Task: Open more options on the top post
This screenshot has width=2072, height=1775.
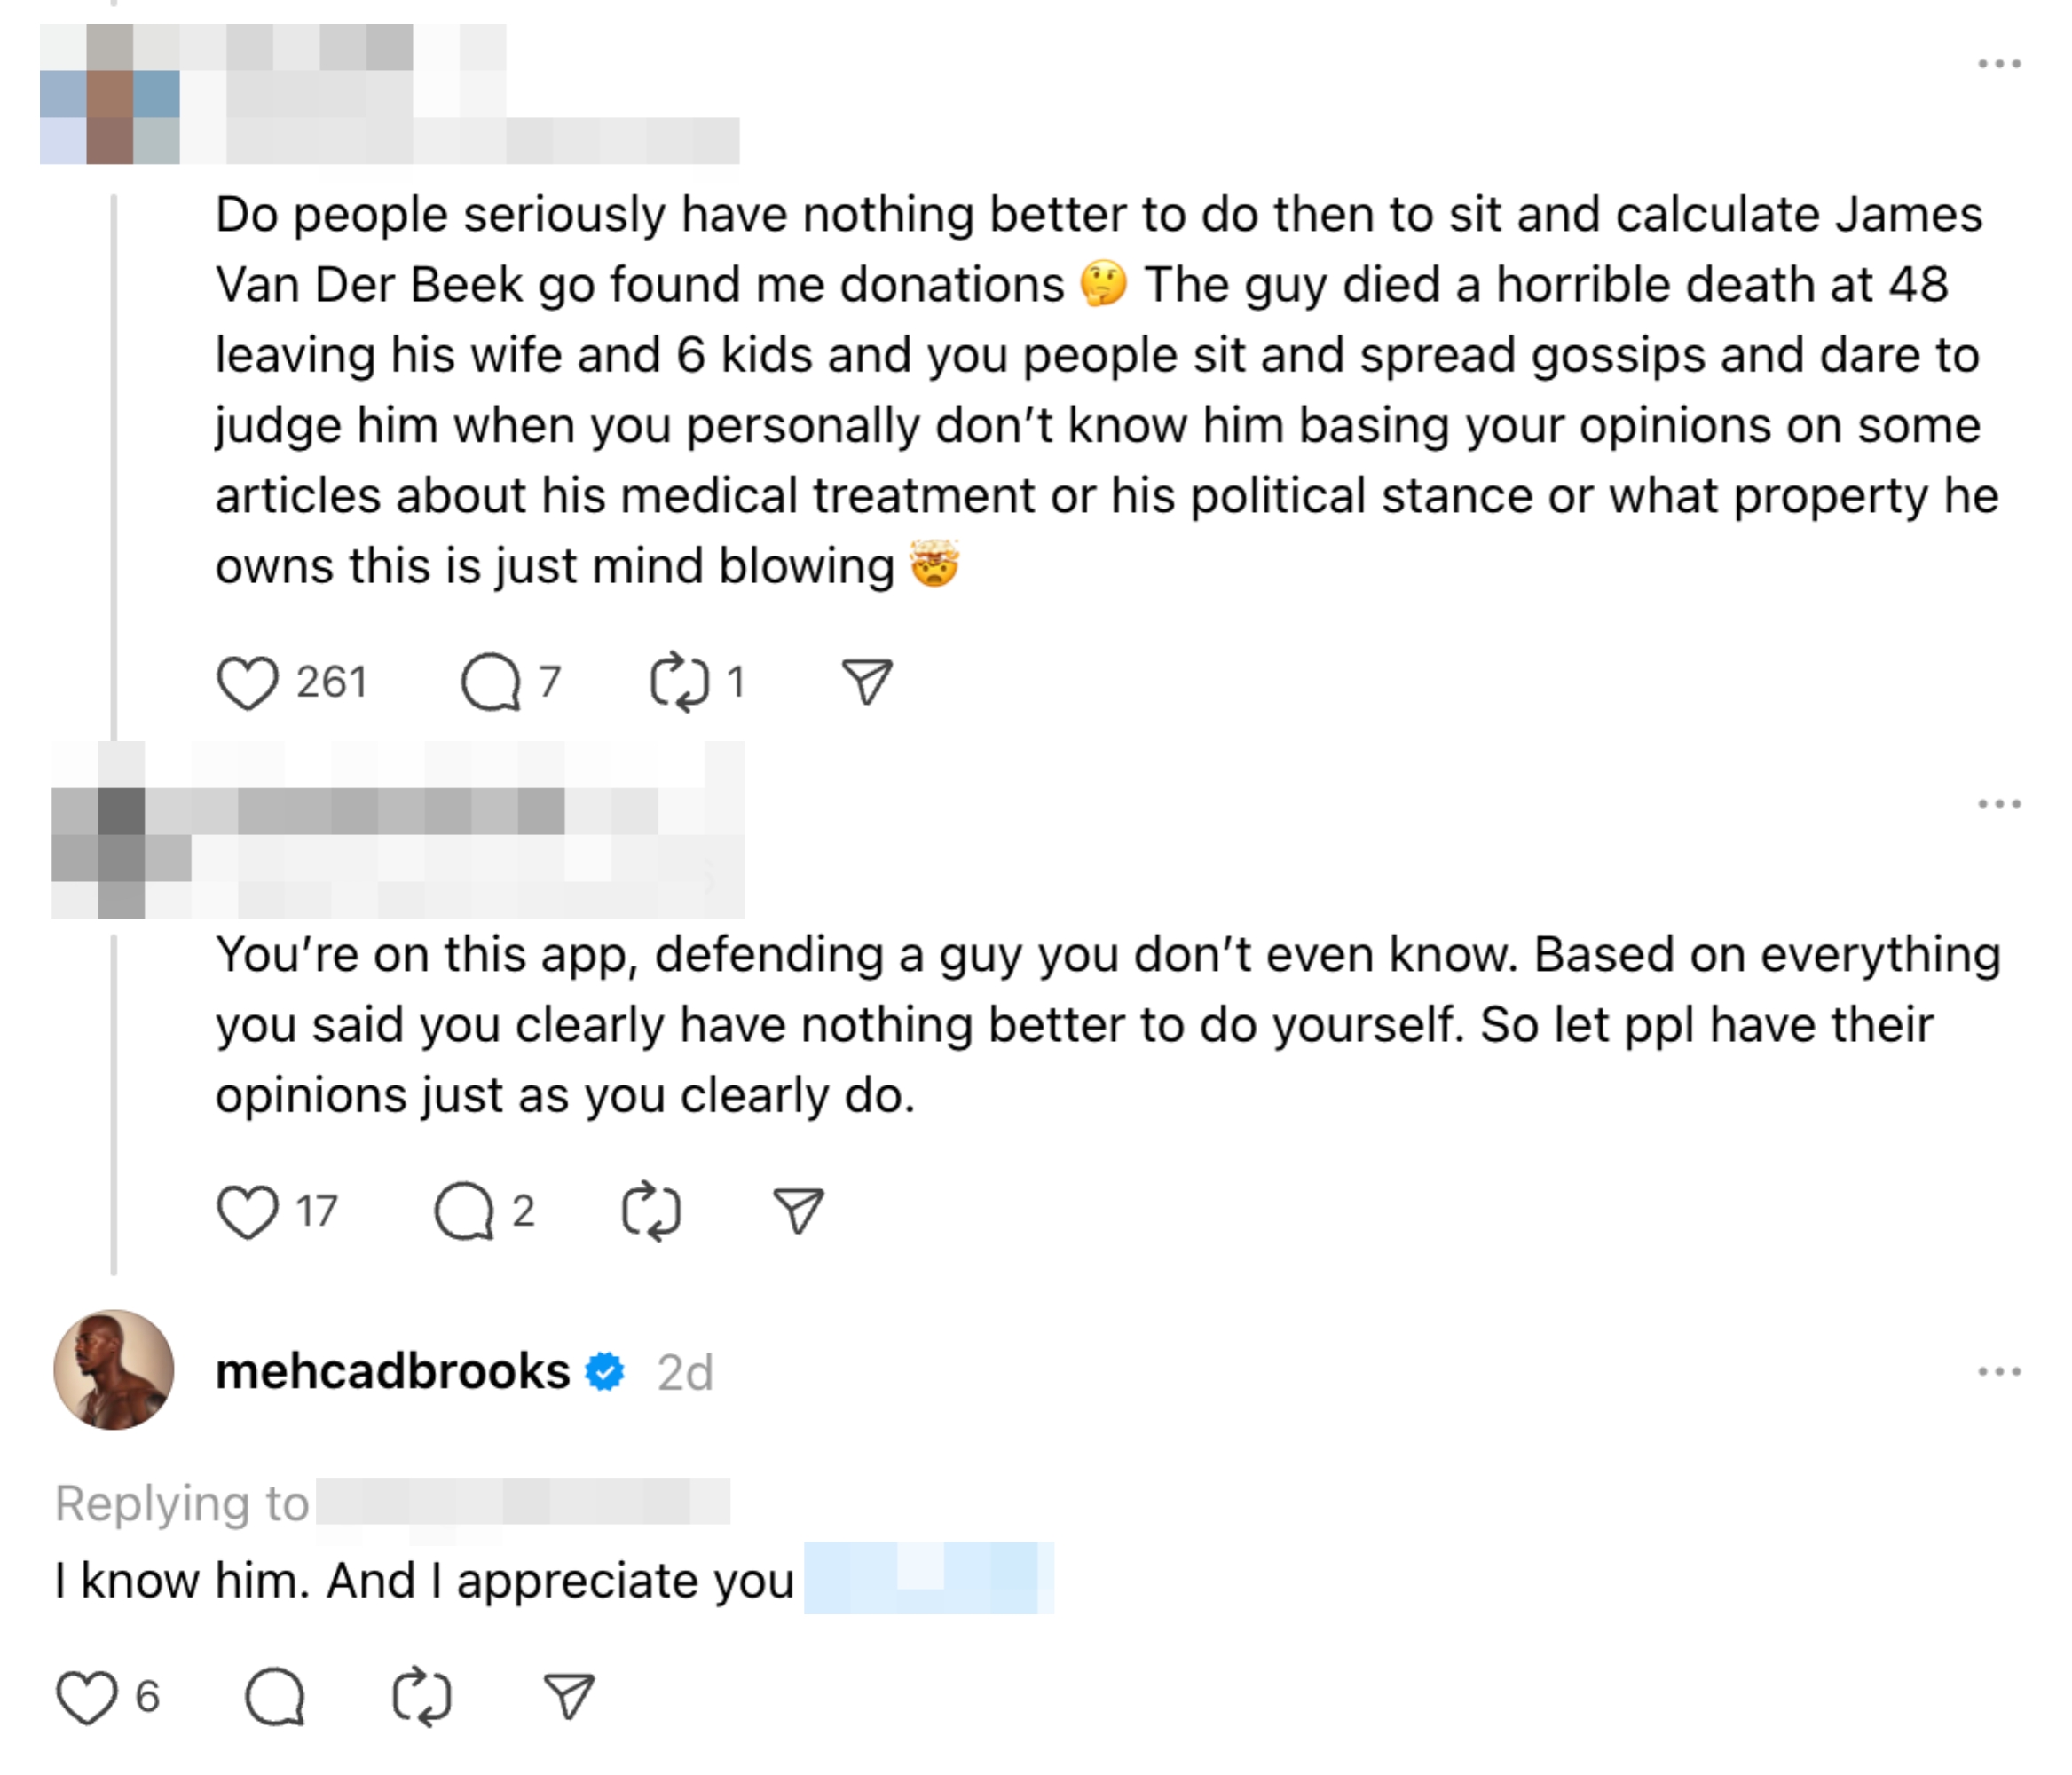Action: coord(1999,65)
